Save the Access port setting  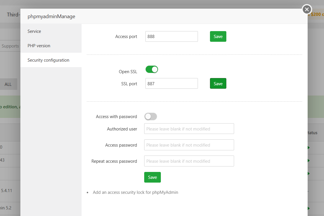pyautogui.click(x=218, y=37)
